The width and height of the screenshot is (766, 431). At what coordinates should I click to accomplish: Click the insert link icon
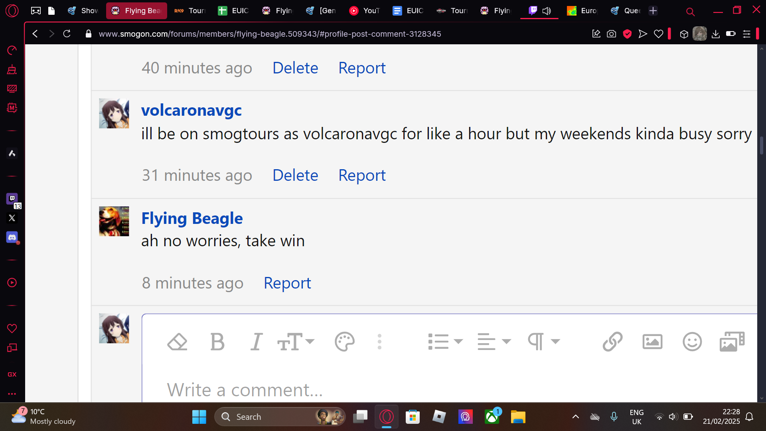612,342
